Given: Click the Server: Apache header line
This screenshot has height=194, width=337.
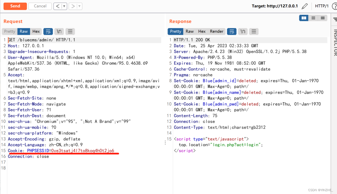Looking at the screenshot, I should tap(240, 52).
